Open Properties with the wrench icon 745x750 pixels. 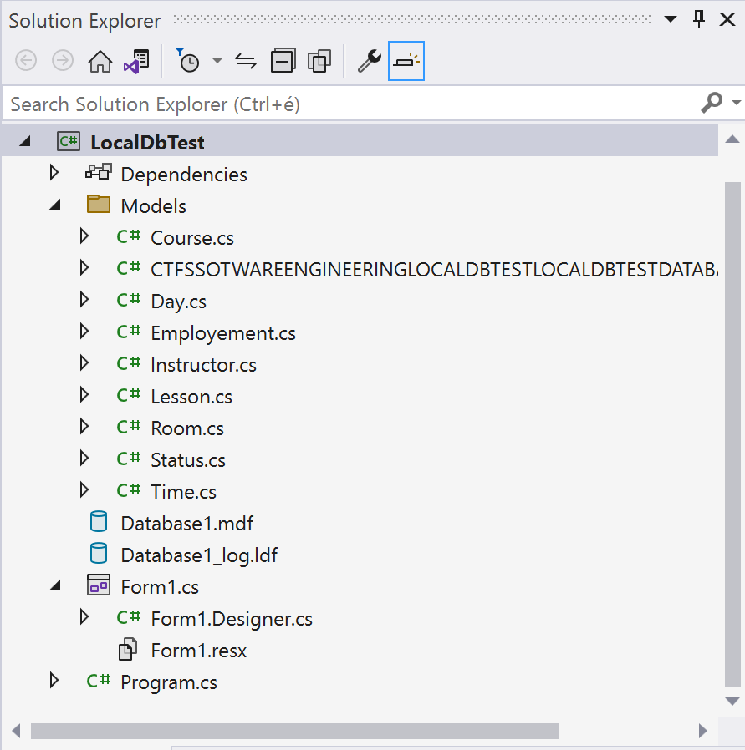click(x=369, y=61)
